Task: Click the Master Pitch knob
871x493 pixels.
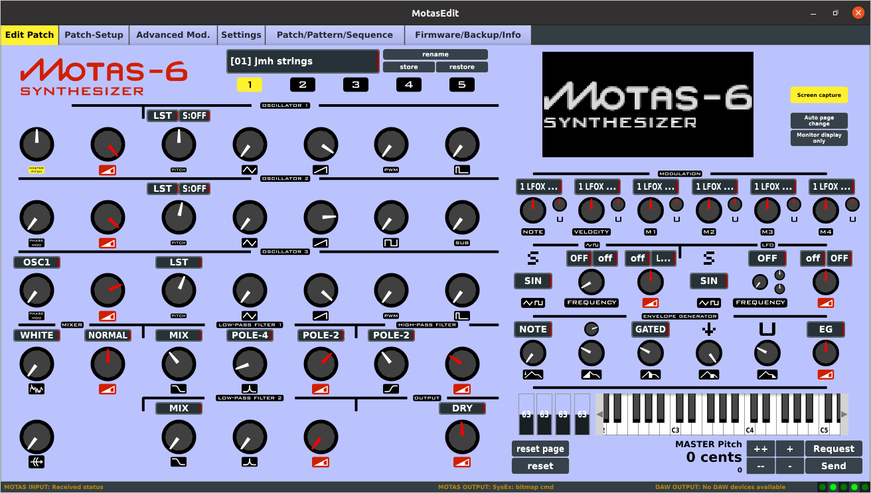Action: (x=37, y=144)
